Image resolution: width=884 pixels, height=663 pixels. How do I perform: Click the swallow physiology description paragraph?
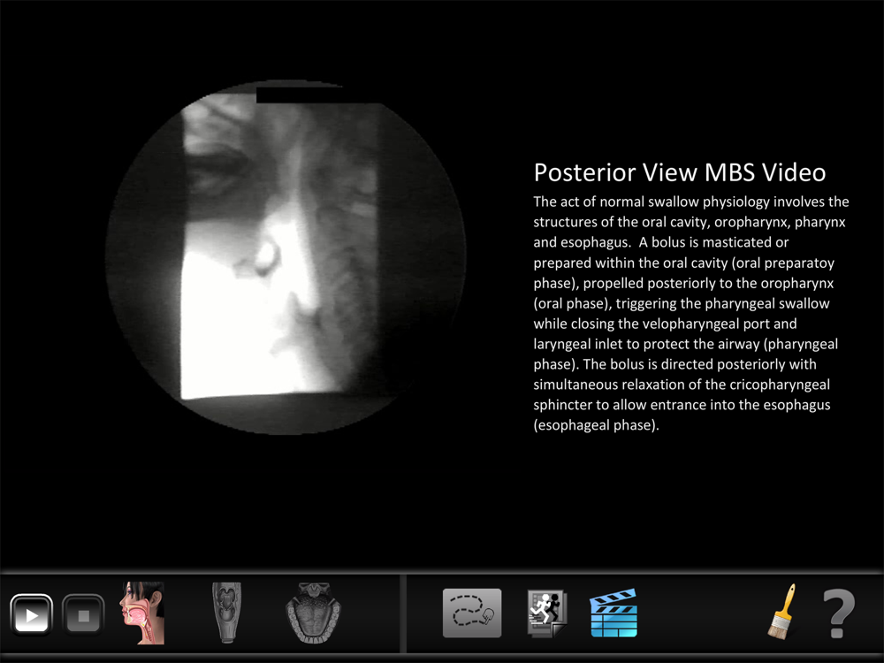pyautogui.click(x=691, y=314)
